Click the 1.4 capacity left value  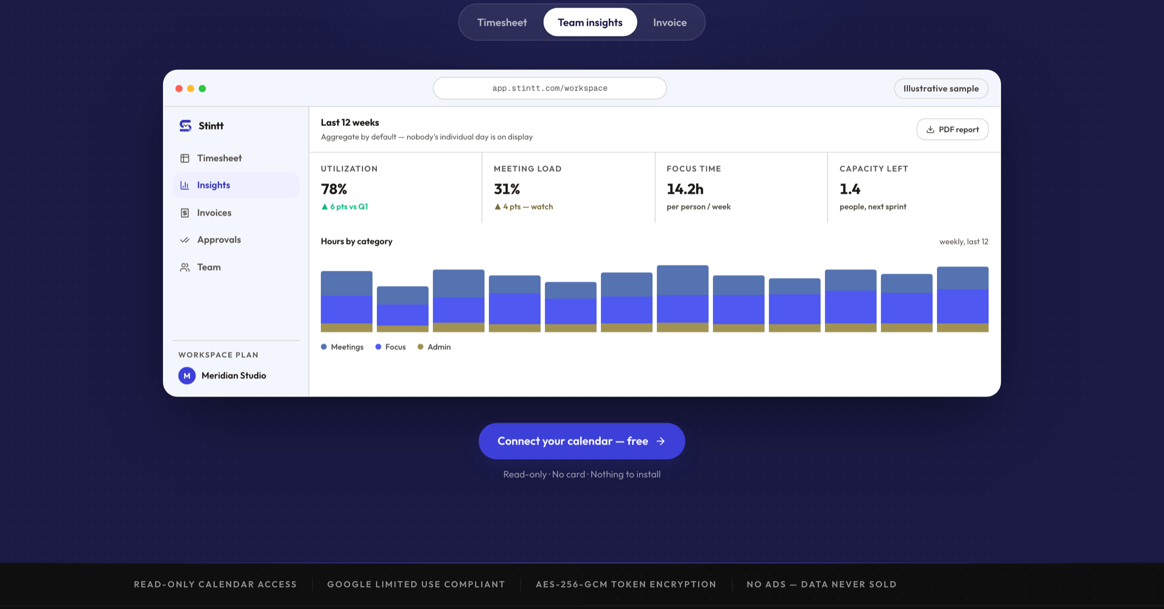click(850, 189)
